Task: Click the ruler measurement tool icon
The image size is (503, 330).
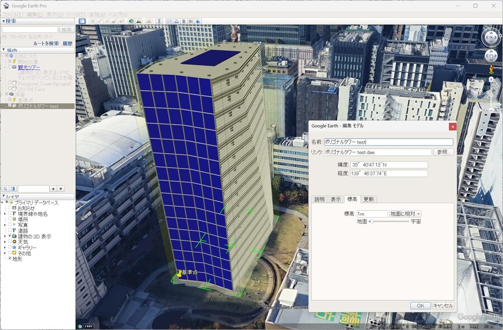Action: coord(160,21)
